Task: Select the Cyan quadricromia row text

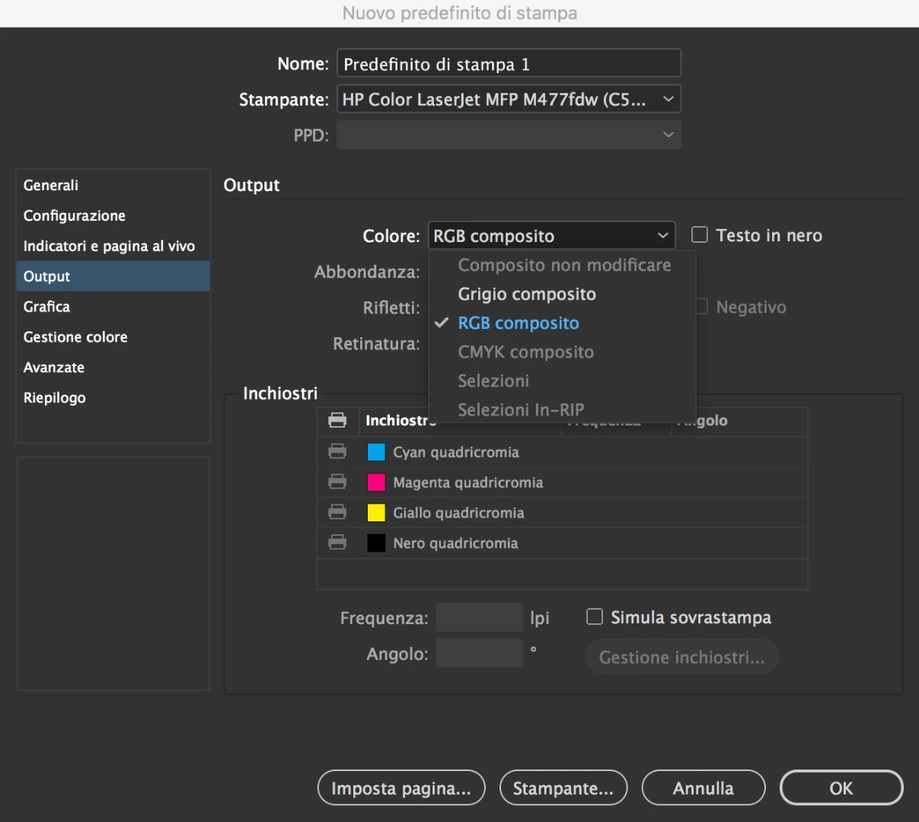Action: (x=456, y=452)
